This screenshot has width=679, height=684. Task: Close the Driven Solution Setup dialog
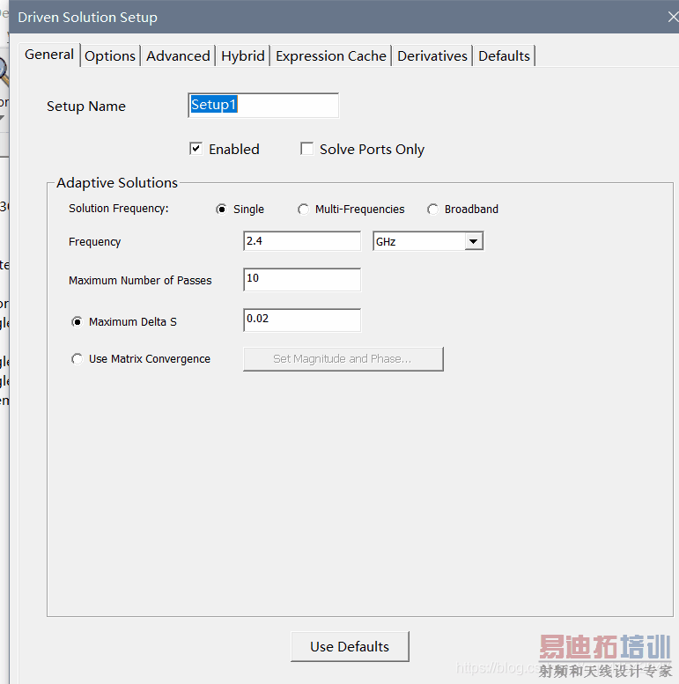673,17
